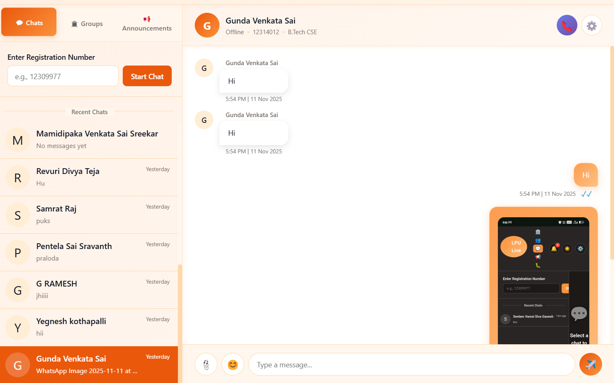This screenshot has height=383, width=614.
Task: Click the message typing field
Action: 411,364
